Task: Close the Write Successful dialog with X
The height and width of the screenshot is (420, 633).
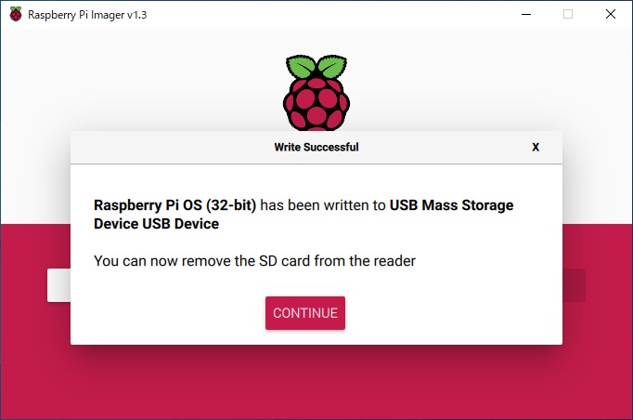Action: tap(536, 147)
